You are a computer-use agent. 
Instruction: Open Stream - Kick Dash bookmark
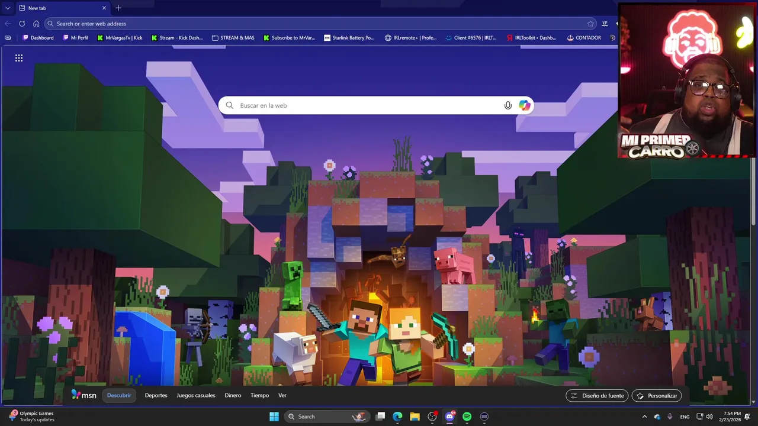[x=177, y=38]
